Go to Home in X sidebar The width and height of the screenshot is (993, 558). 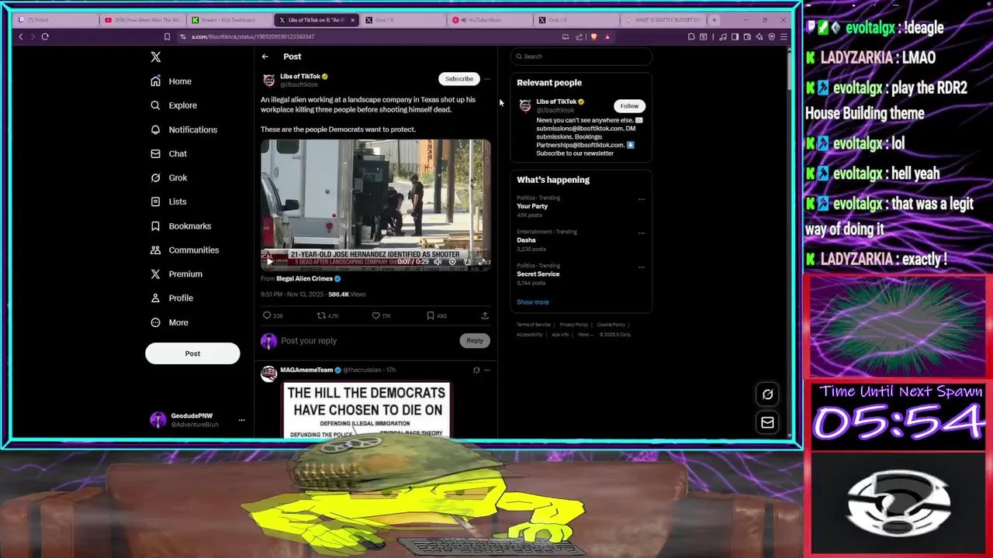(x=171, y=81)
